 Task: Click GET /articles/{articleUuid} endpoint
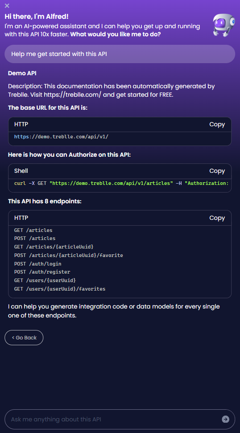[x=54, y=247]
